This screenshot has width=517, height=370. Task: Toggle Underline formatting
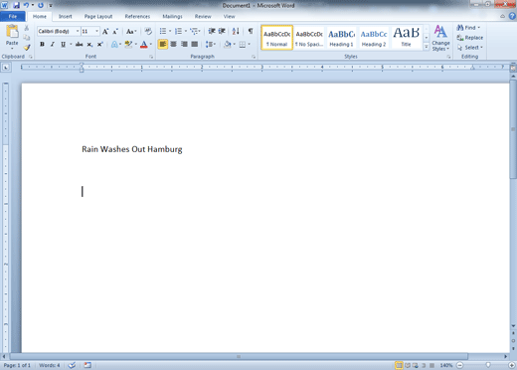pos(63,44)
